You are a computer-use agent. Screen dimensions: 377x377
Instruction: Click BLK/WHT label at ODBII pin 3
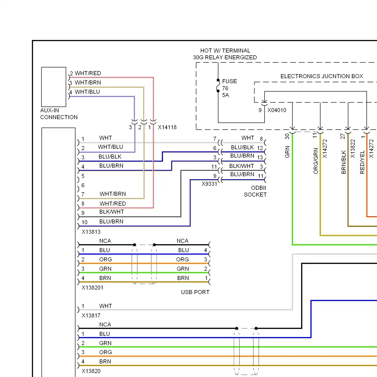pyautogui.click(x=242, y=166)
